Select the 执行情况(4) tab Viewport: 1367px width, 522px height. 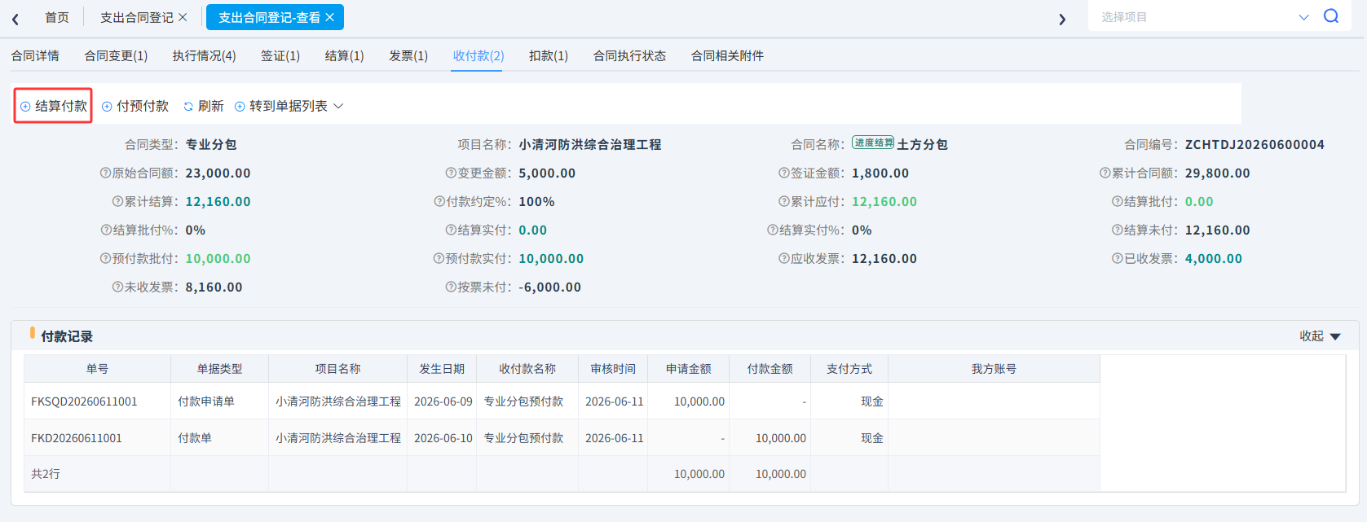pos(204,56)
